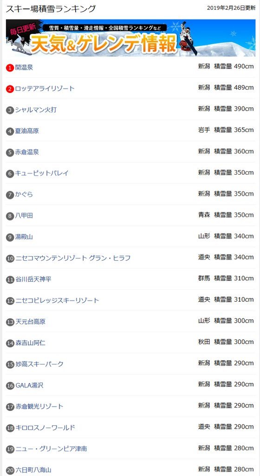Click the rank 10 number badge

(x=10, y=258)
